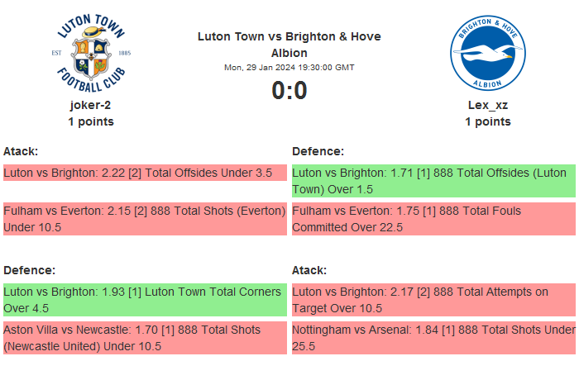The width and height of the screenshot is (579, 380).
Task: Click the points total under joker-2
Action: pos(91,121)
